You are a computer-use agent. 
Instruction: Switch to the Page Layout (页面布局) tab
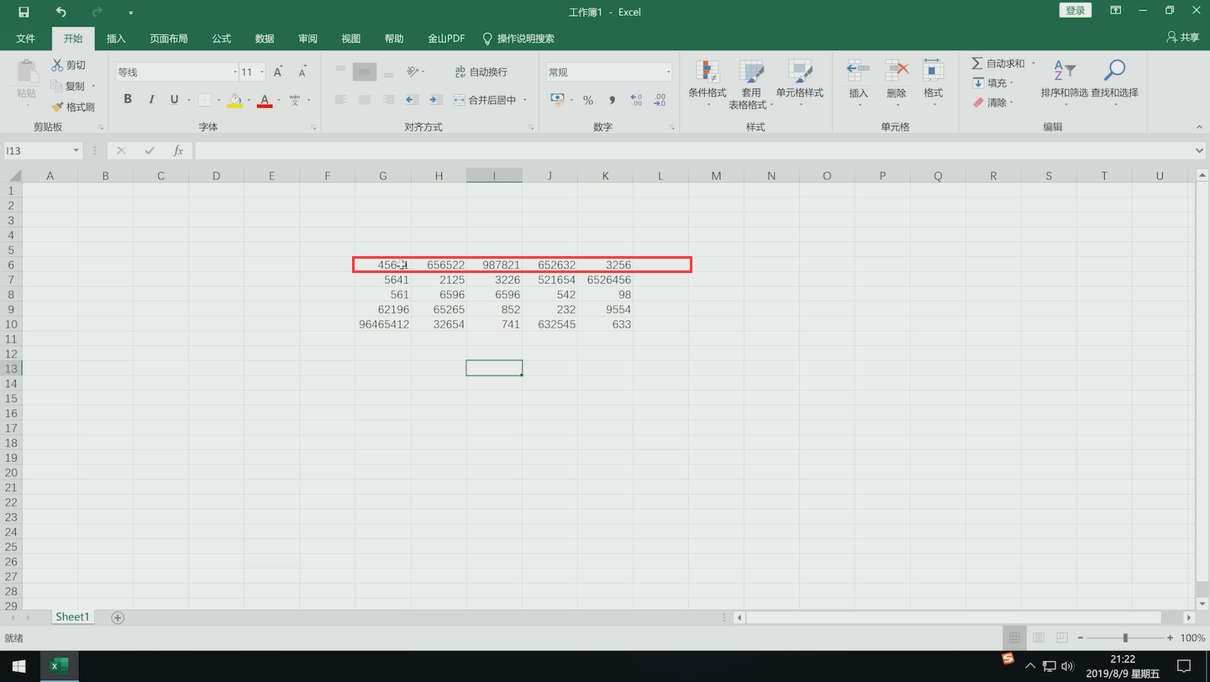pos(169,39)
